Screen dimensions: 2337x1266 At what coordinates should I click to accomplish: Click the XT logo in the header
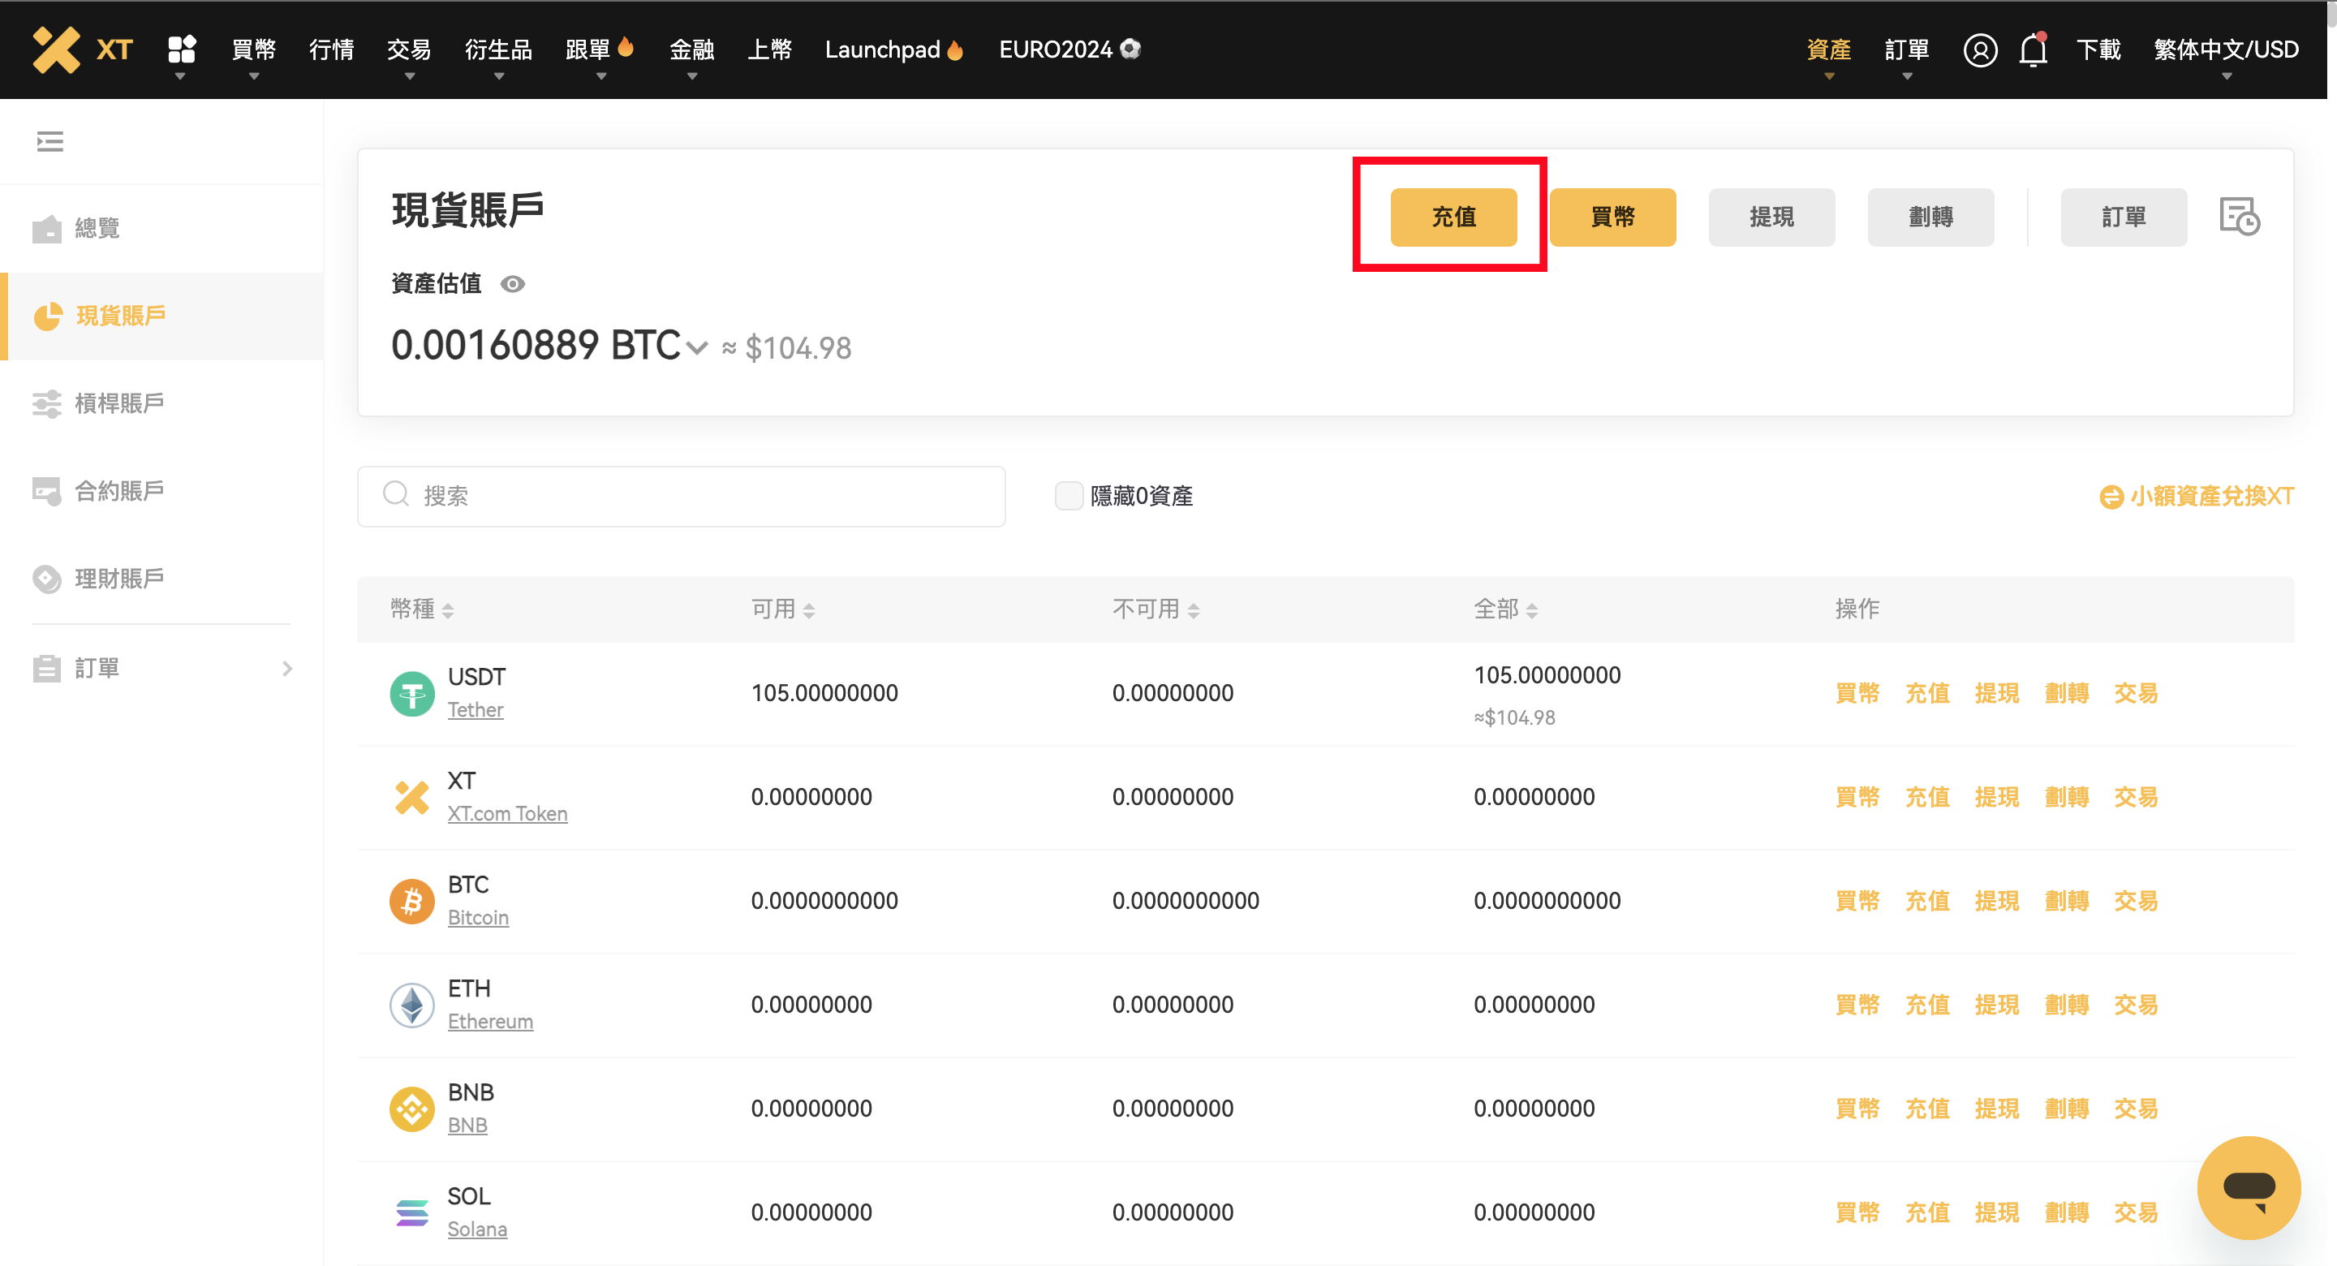click(83, 49)
